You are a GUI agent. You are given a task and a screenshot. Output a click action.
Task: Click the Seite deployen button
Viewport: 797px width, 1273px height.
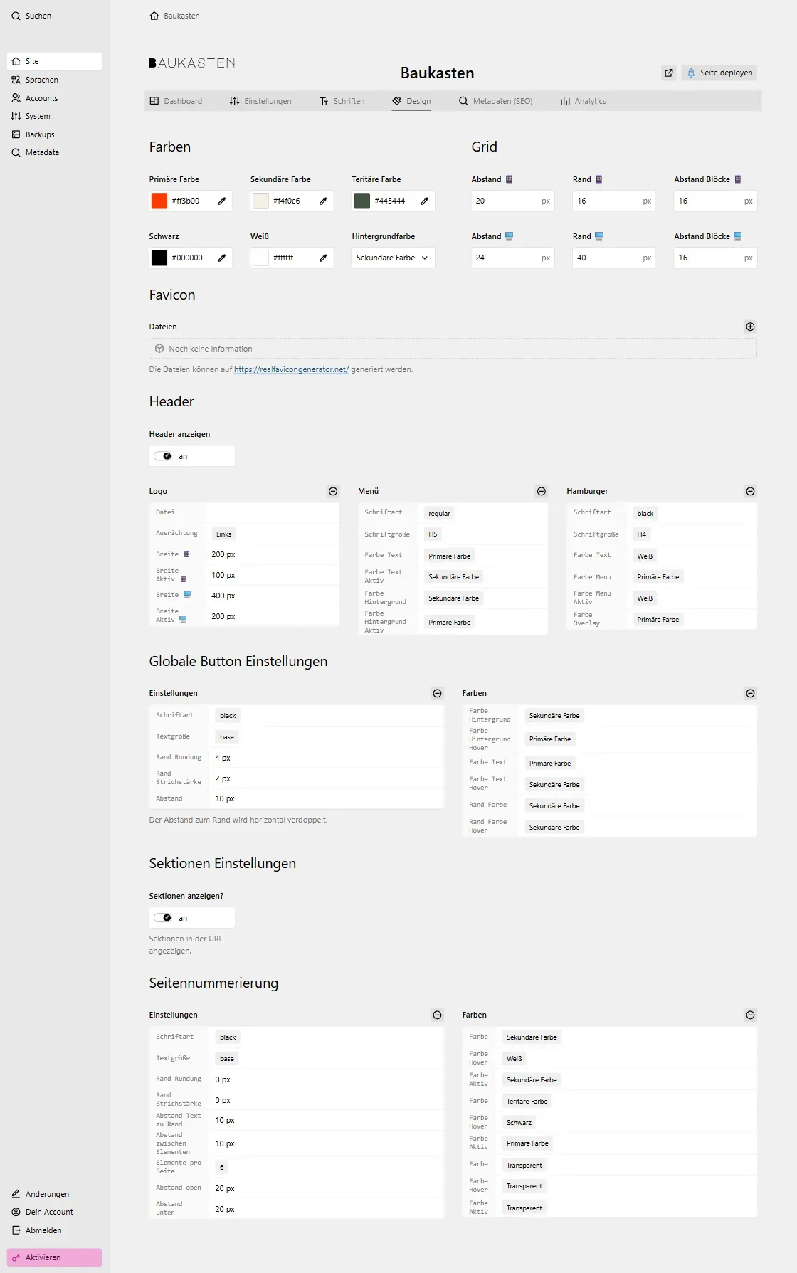pyautogui.click(x=719, y=73)
